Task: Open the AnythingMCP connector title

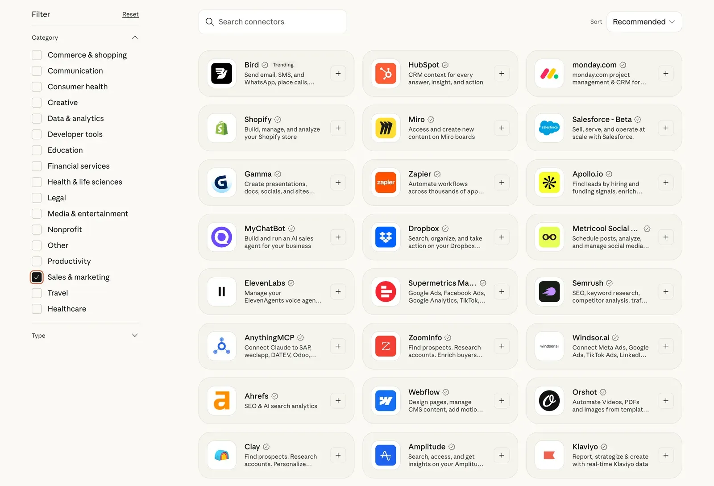Action: (269, 338)
